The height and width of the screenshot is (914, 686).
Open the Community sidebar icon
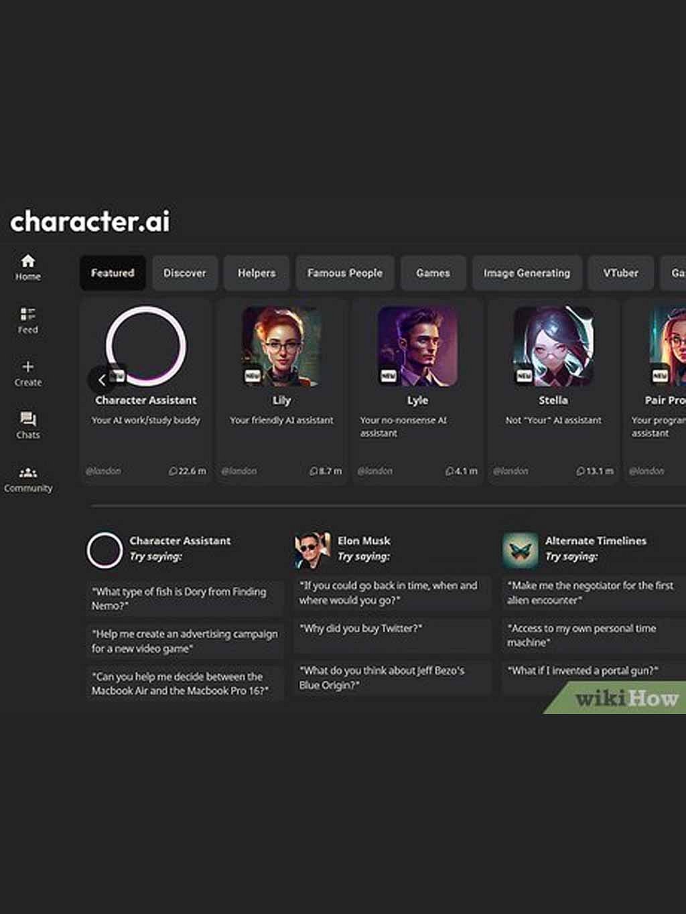[x=27, y=473]
